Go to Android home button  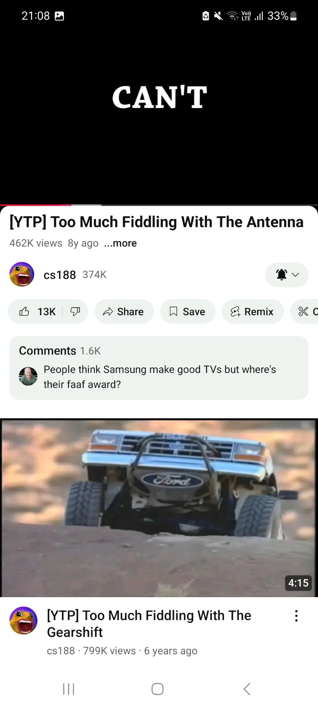[158, 689]
